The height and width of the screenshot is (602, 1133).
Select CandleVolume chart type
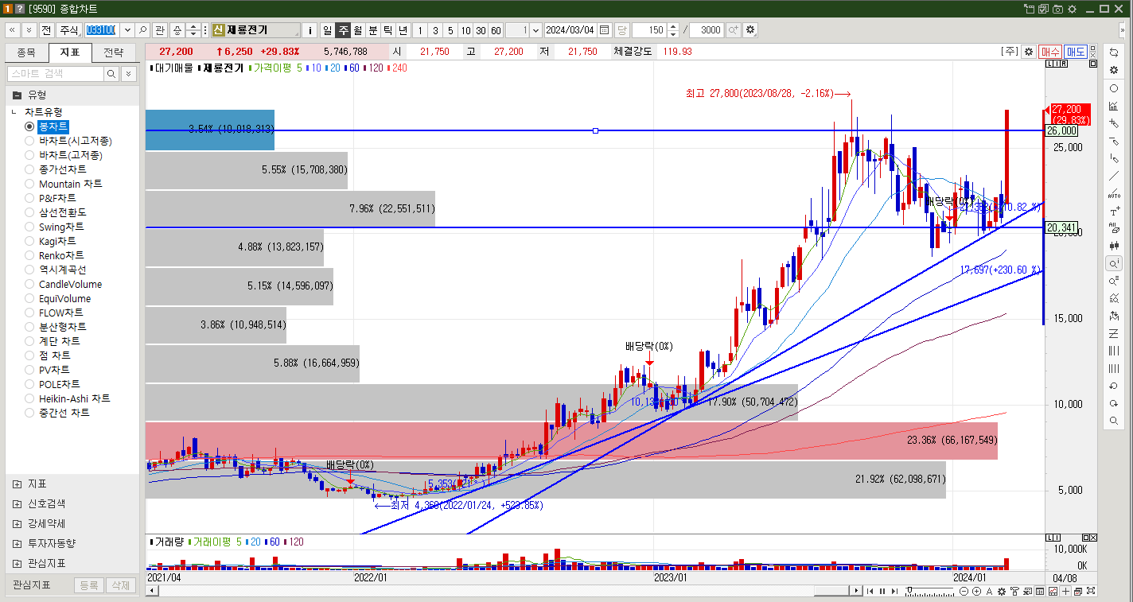click(x=63, y=284)
